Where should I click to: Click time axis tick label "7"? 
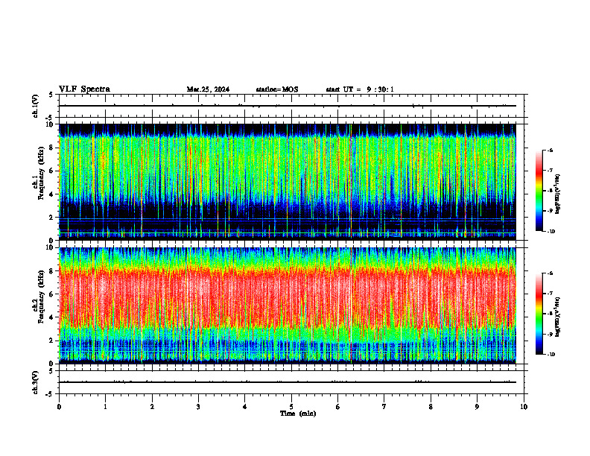pyautogui.click(x=384, y=407)
